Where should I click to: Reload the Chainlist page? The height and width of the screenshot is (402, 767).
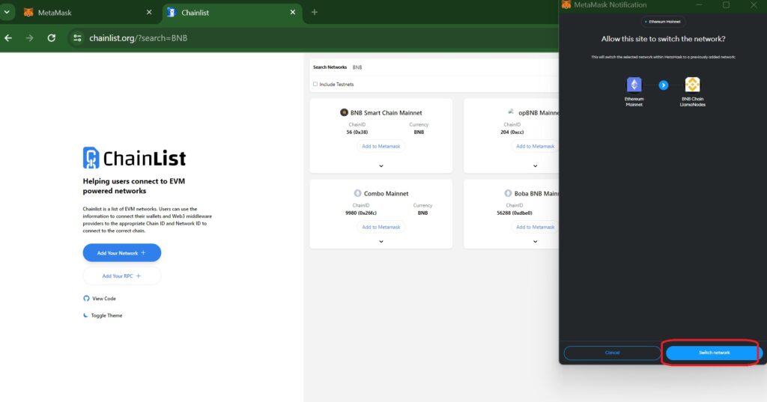(x=52, y=38)
